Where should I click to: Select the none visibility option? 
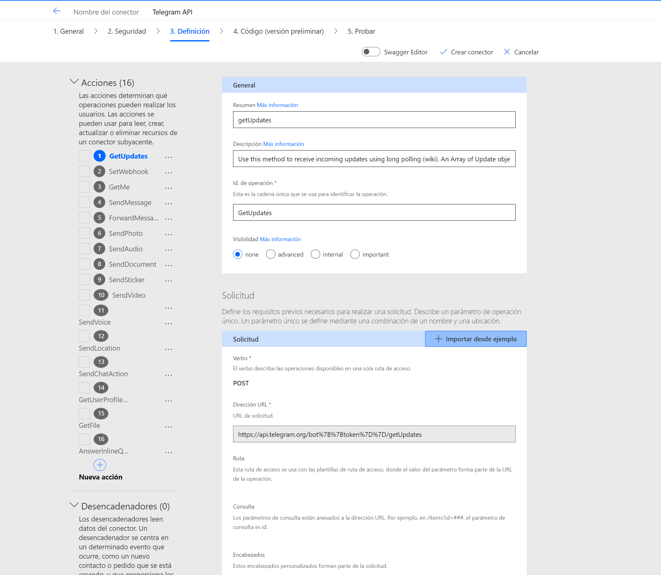[x=237, y=254]
